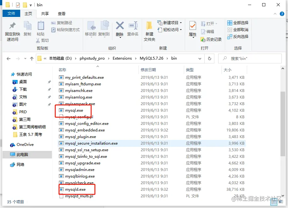This screenshot has width=288, height=208.
Task: Pin folder to Quick access
Action: 12,31
